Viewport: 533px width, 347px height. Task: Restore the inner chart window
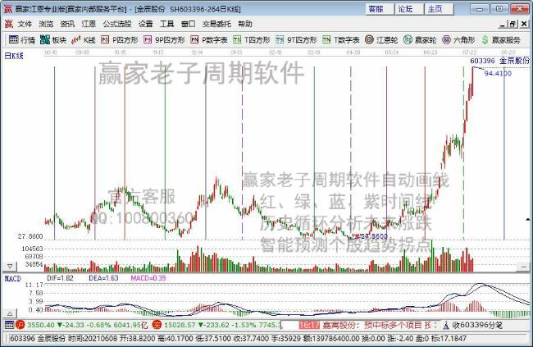[x=513, y=24]
